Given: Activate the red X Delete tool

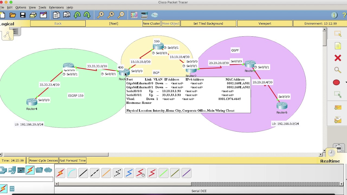Looking at the screenshot, I should coord(338,58).
